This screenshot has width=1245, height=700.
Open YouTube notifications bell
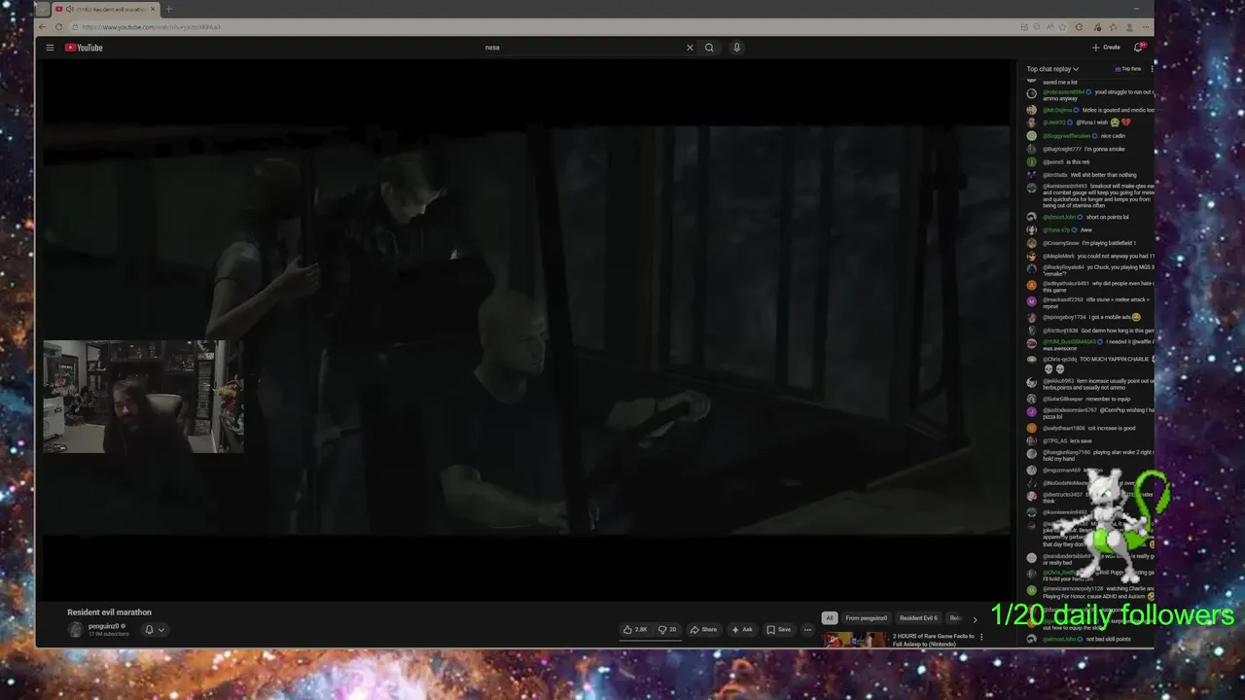click(1137, 48)
